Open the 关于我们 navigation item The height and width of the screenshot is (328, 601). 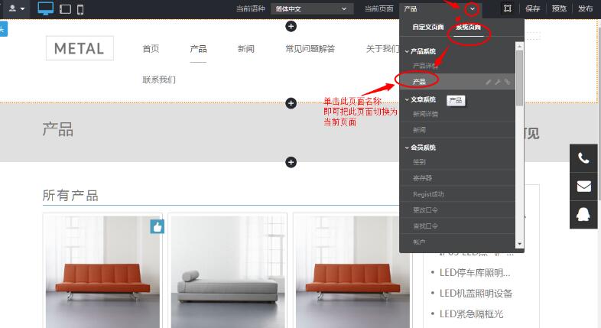point(382,49)
